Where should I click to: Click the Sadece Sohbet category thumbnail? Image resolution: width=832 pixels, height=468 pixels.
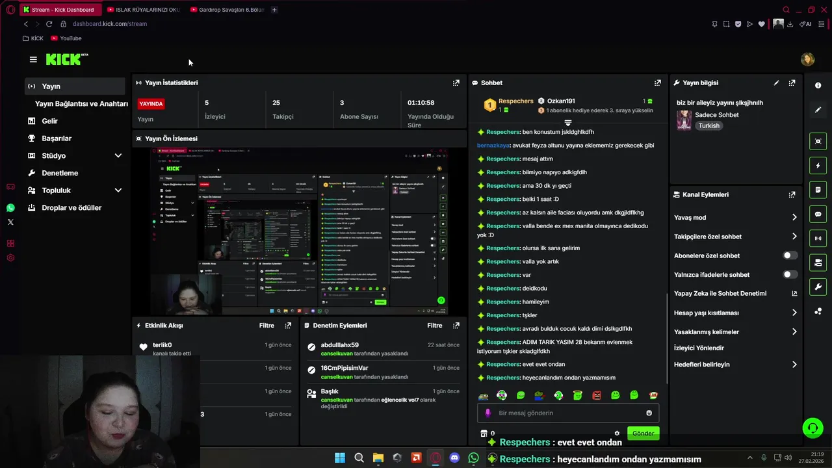coord(684,120)
